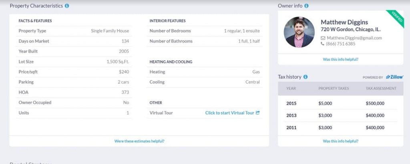Click Property Characteristics info icon
Viewport: 410px width, 164px height.
pyautogui.click(x=67, y=6)
